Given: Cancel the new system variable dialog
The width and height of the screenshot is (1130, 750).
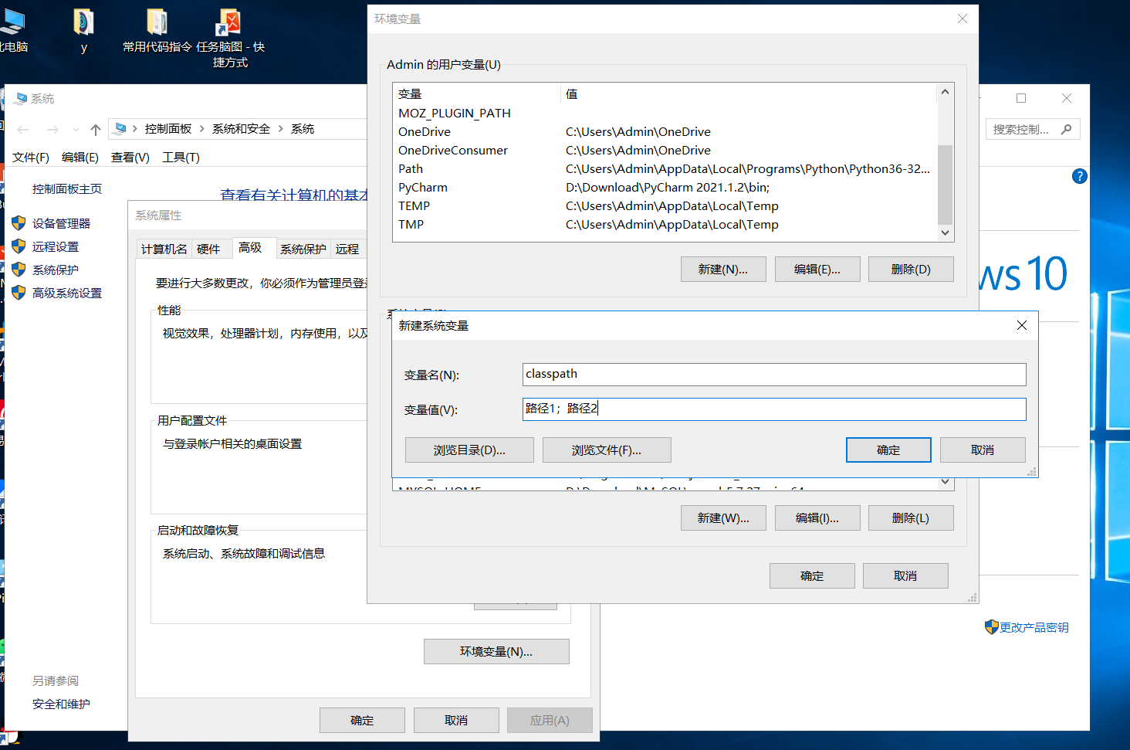Looking at the screenshot, I should click(x=983, y=450).
